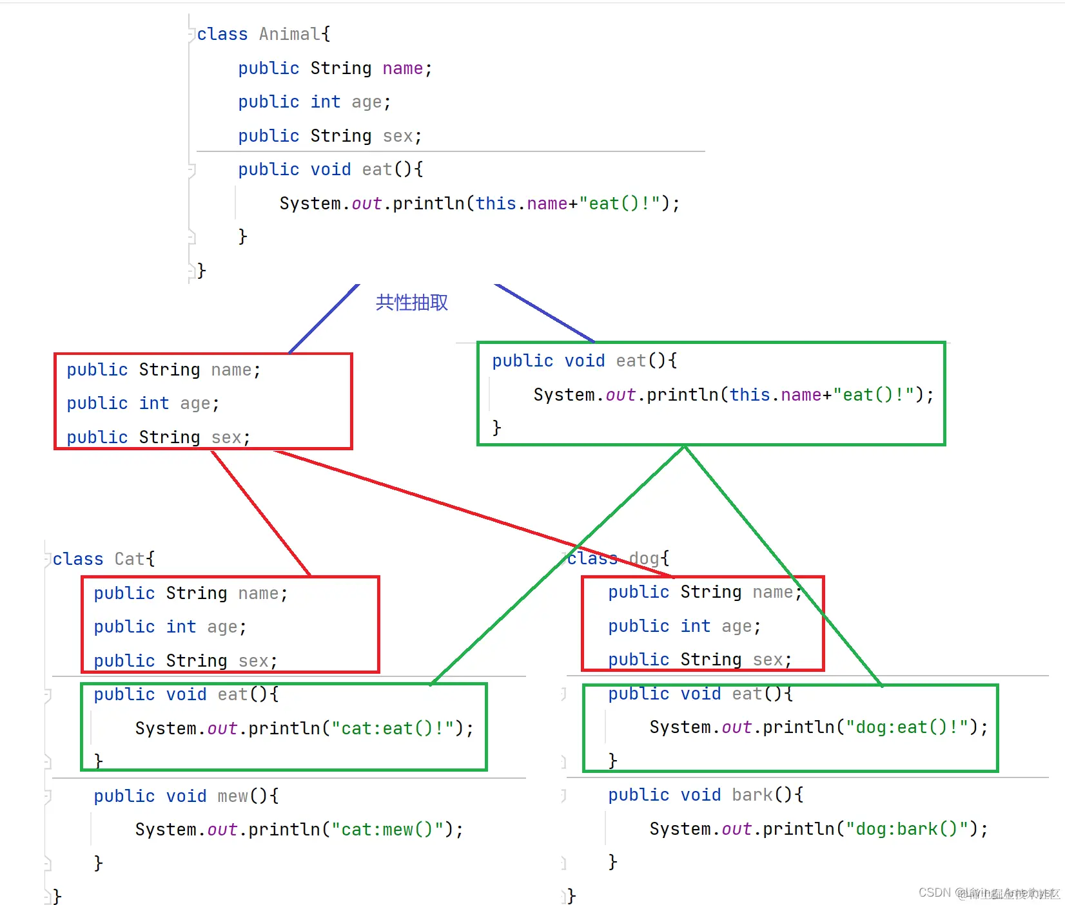Click "public void eat(){" inside class Cat
The image size is (1065, 905).
(186, 694)
